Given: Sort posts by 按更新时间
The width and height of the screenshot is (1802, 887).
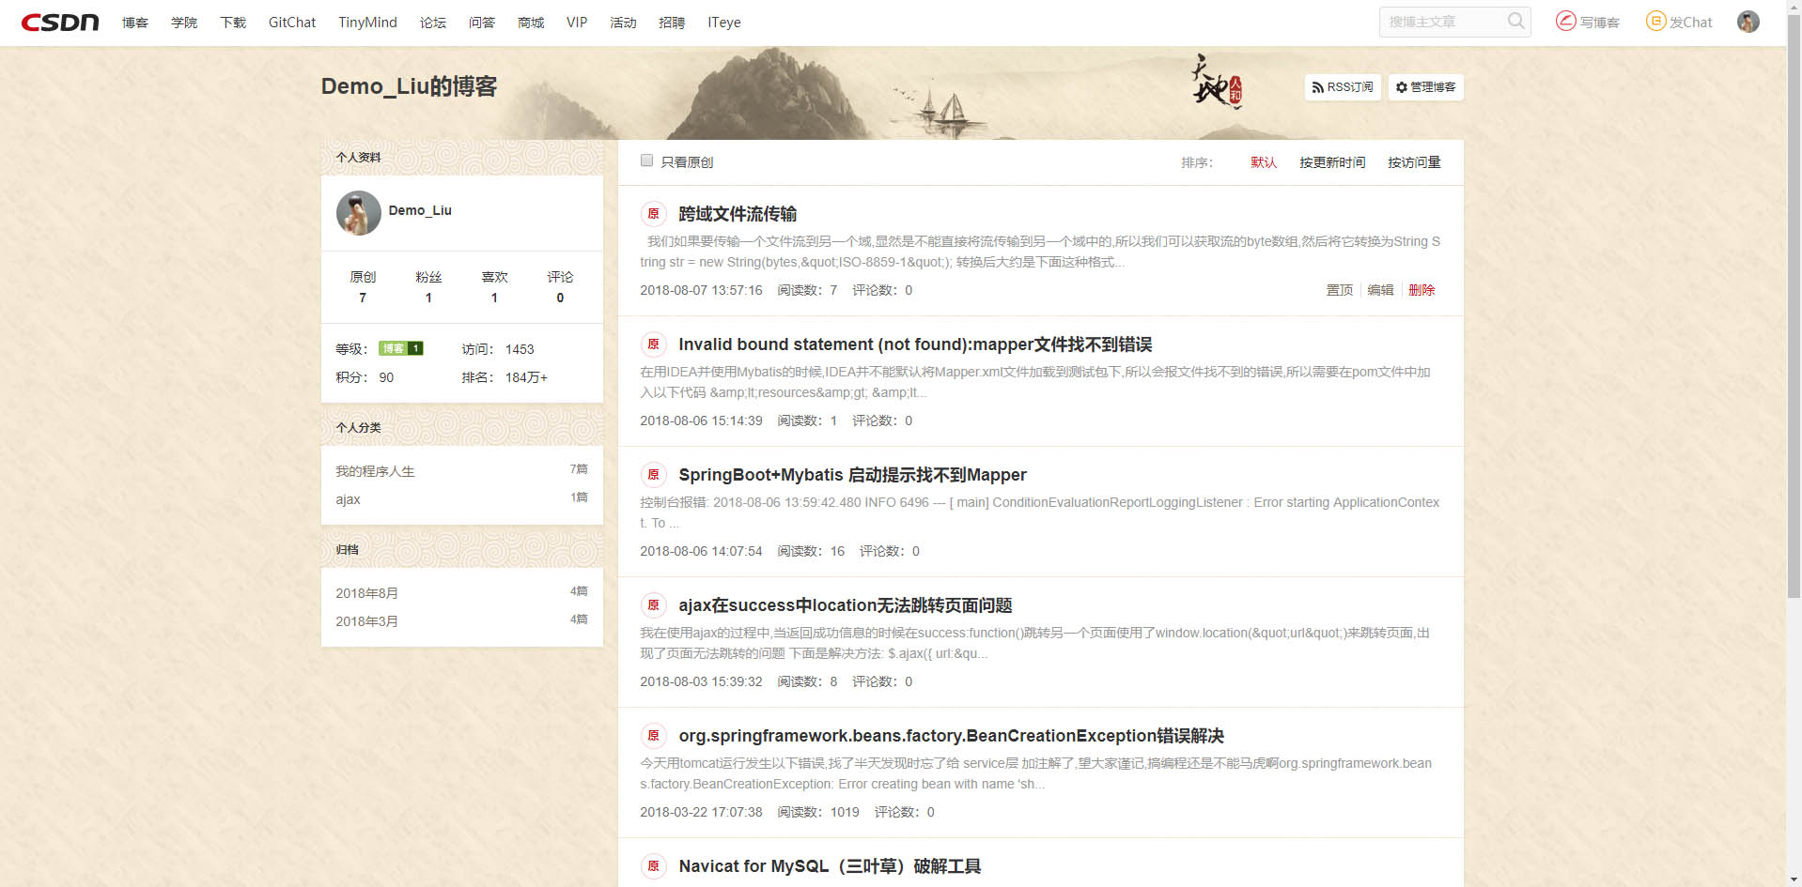Looking at the screenshot, I should [x=1332, y=162].
